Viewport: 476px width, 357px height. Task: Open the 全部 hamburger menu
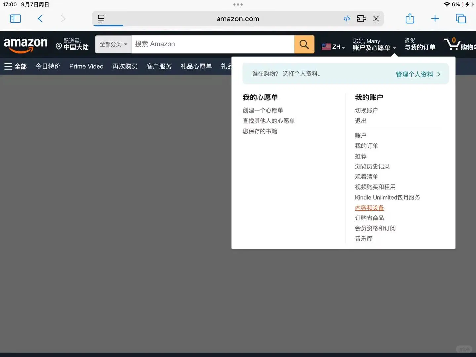coord(16,66)
